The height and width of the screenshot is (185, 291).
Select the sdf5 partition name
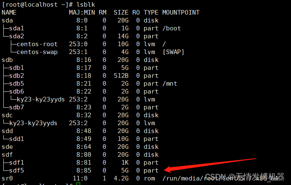[x=17, y=170]
